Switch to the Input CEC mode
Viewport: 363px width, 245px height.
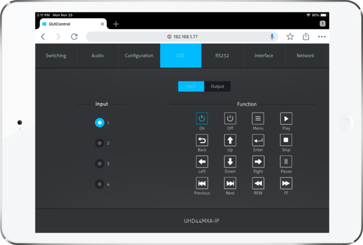point(191,87)
